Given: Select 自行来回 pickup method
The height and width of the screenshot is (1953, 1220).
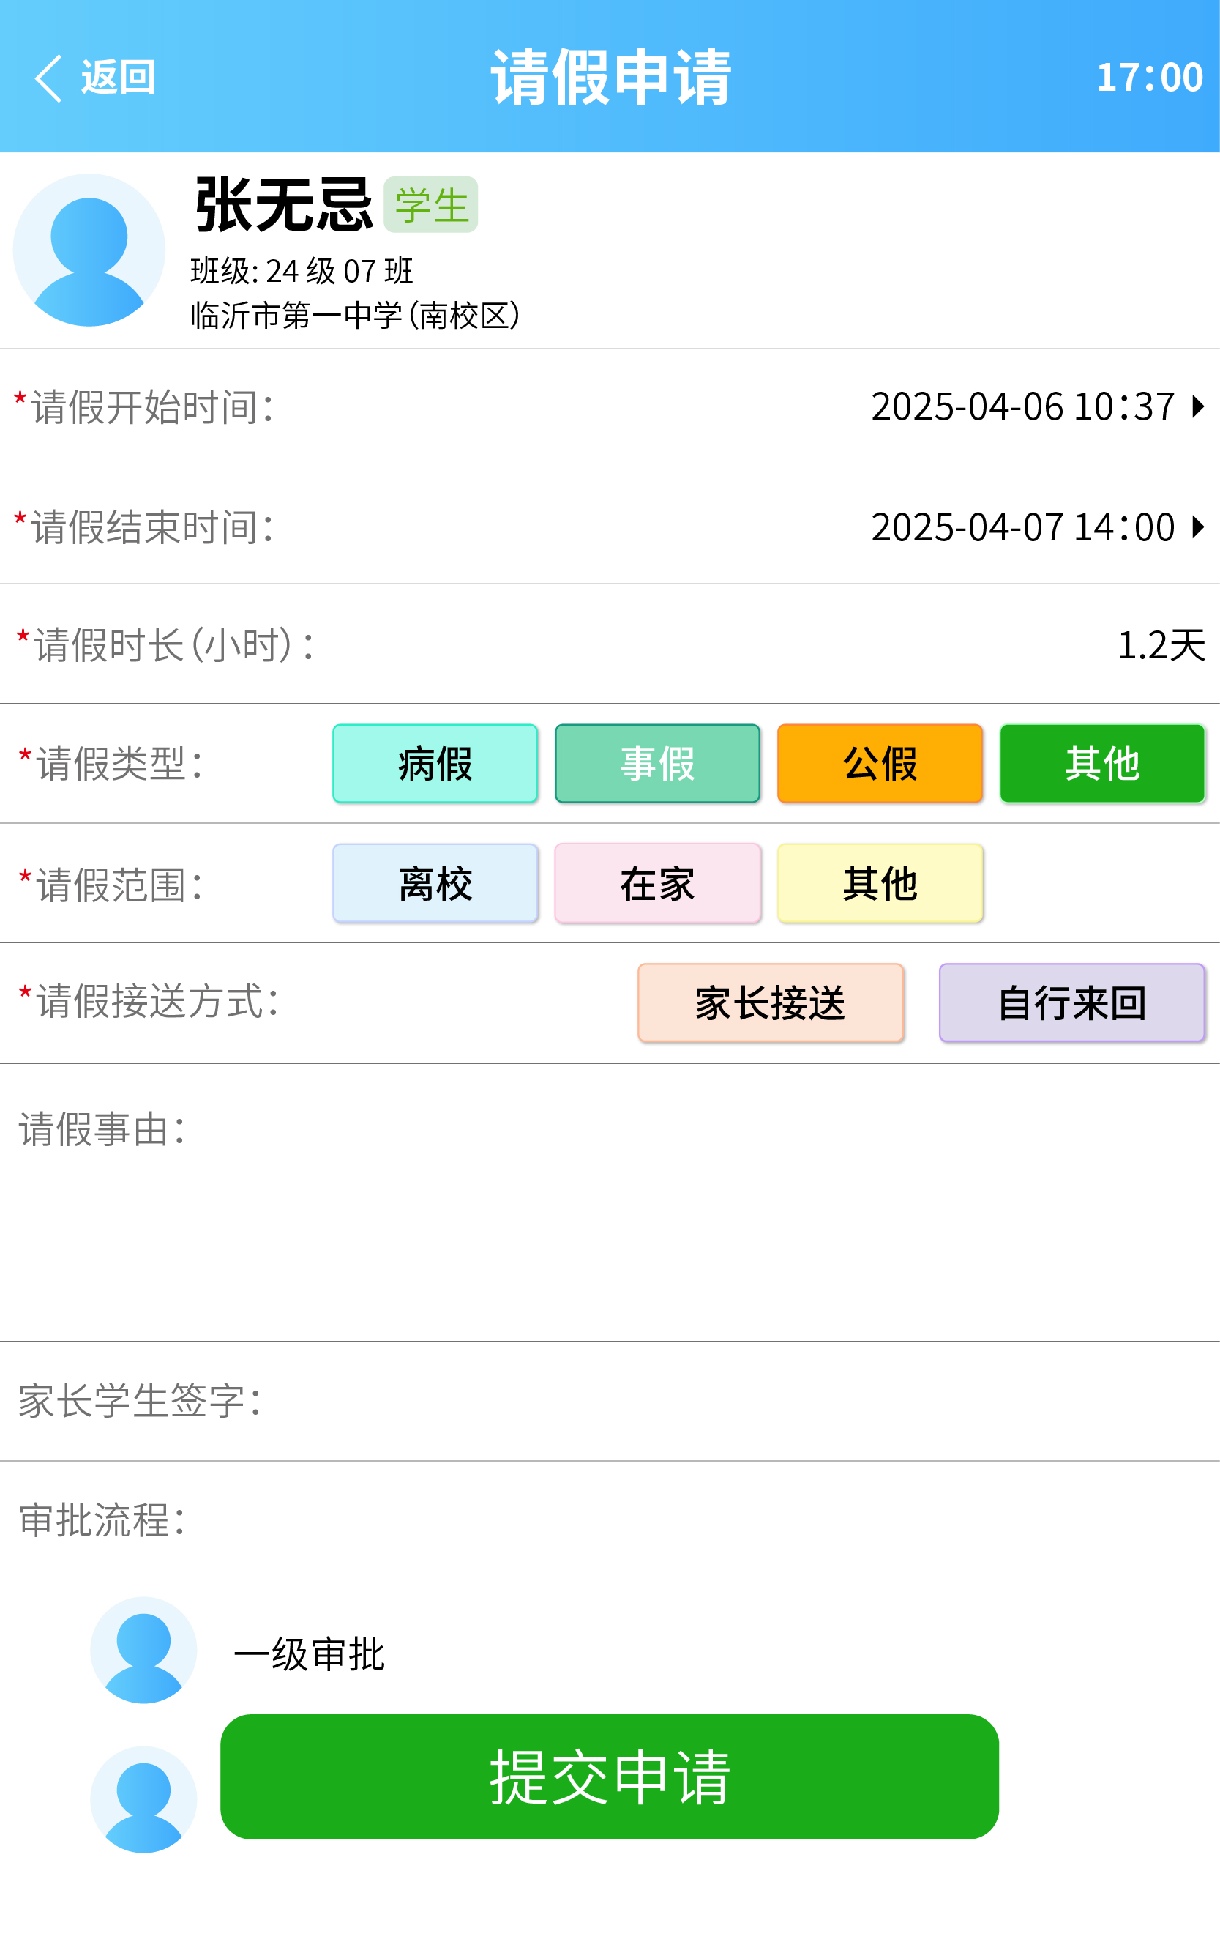Looking at the screenshot, I should [x=1071, y=1002].
